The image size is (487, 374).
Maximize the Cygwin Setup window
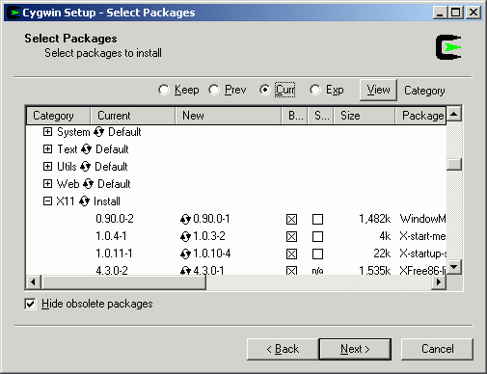(456, 13)
